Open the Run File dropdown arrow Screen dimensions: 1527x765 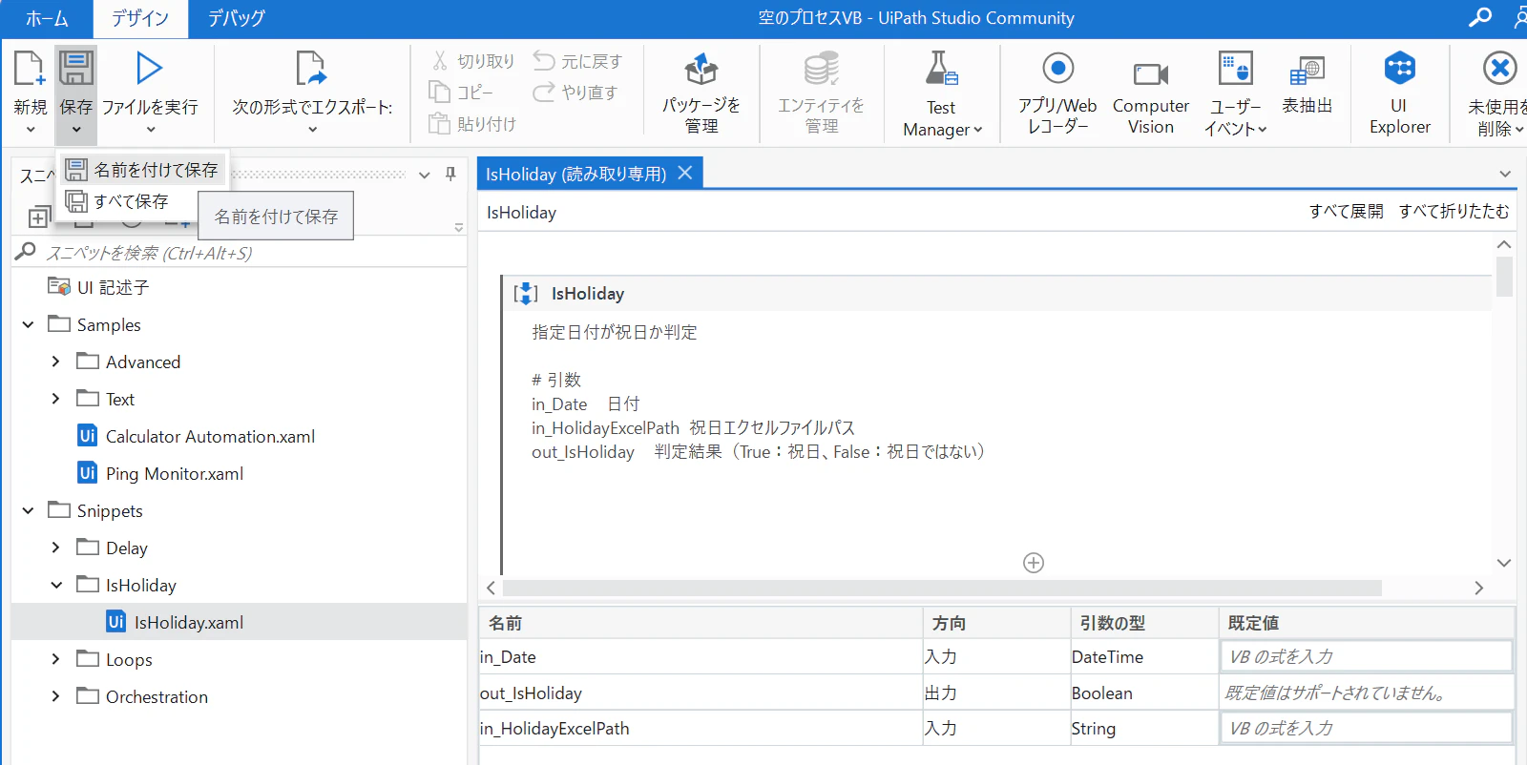pyautogui.click(x=151, y=130)
